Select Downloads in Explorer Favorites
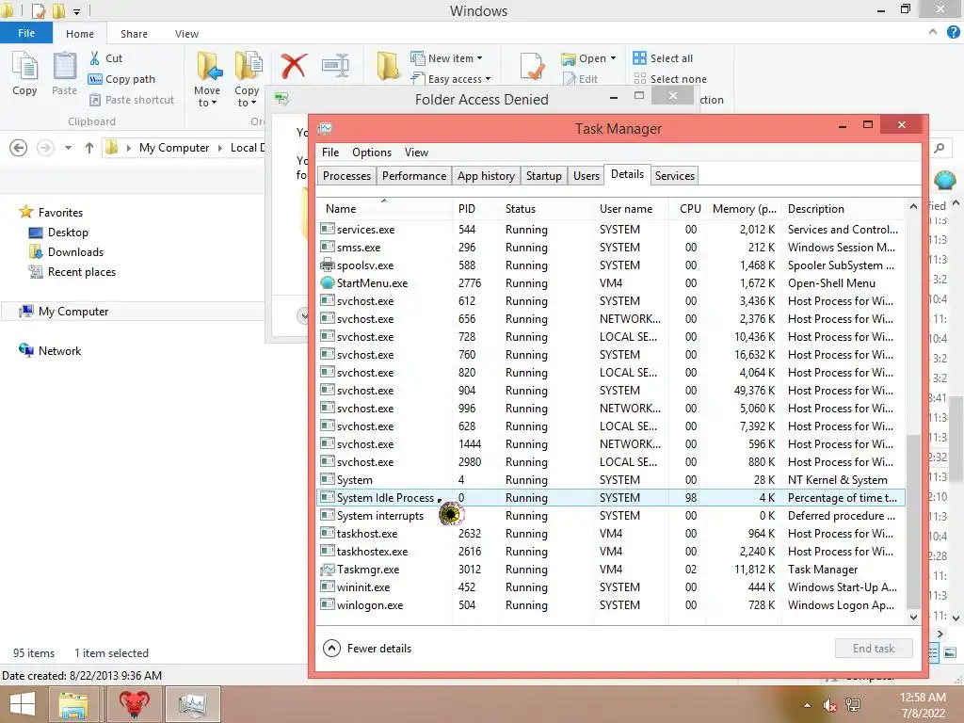The width and height of the screenshot is (964, 723). click(67, 252)
